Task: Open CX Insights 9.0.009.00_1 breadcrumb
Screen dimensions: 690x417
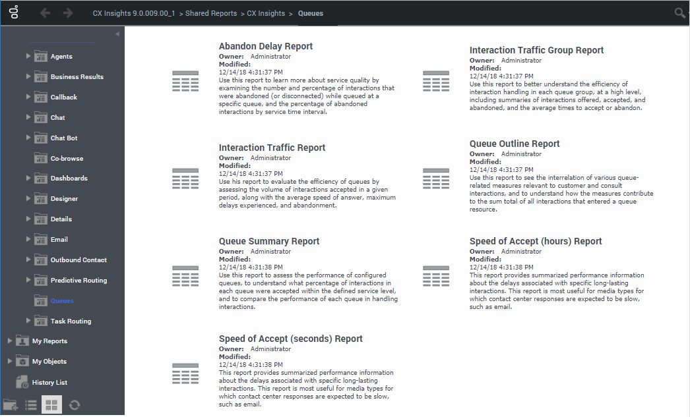Action: [x=134, y=13]
